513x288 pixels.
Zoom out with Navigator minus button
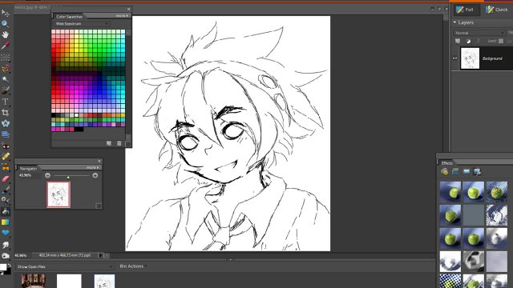(x=48, y=176)
